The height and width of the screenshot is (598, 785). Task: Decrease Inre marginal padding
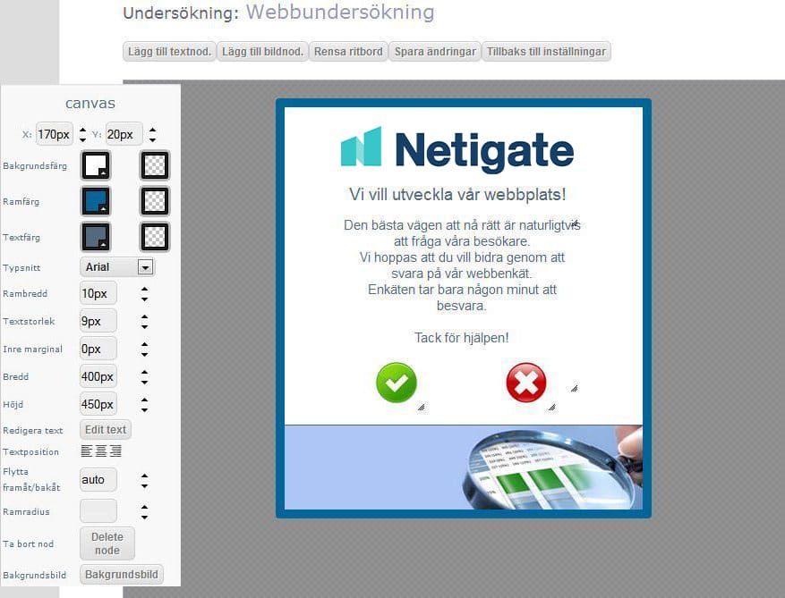tap(145, 354)
